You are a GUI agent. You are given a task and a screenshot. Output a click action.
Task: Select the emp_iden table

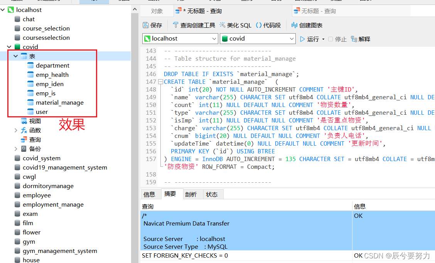click(x=50, y=84)
